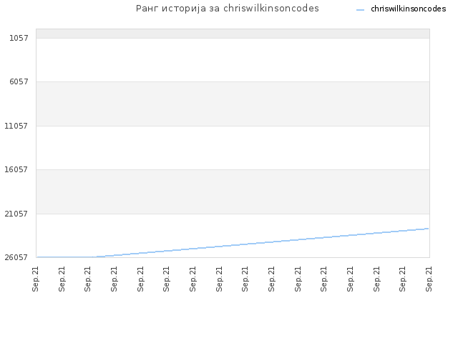Screen dimensions: 458x343
Task: Click the first Sep. 21 x-axis label
Action: click(x=36, y=279)
